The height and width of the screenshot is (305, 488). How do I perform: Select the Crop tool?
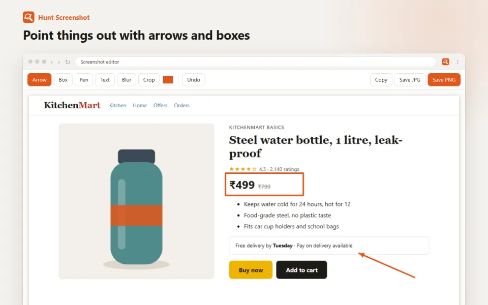(x=149, y=80)
